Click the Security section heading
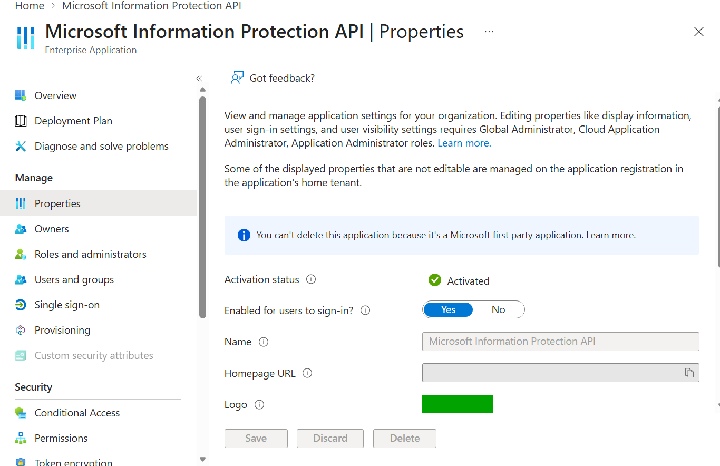 click(x=33, y=387)
